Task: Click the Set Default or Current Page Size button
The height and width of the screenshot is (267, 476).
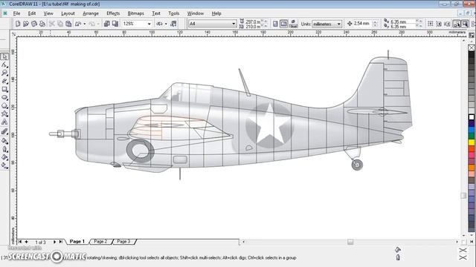Action: point(293,24)
